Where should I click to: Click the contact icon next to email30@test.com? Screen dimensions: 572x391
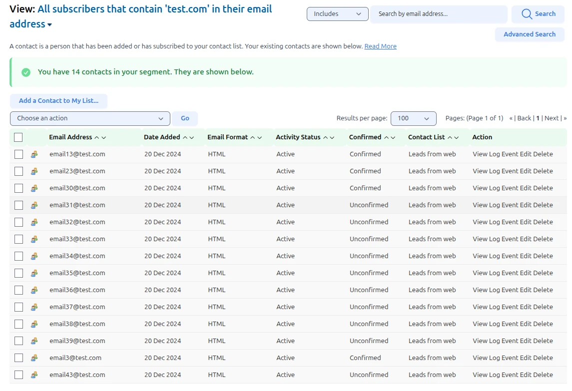34,188
